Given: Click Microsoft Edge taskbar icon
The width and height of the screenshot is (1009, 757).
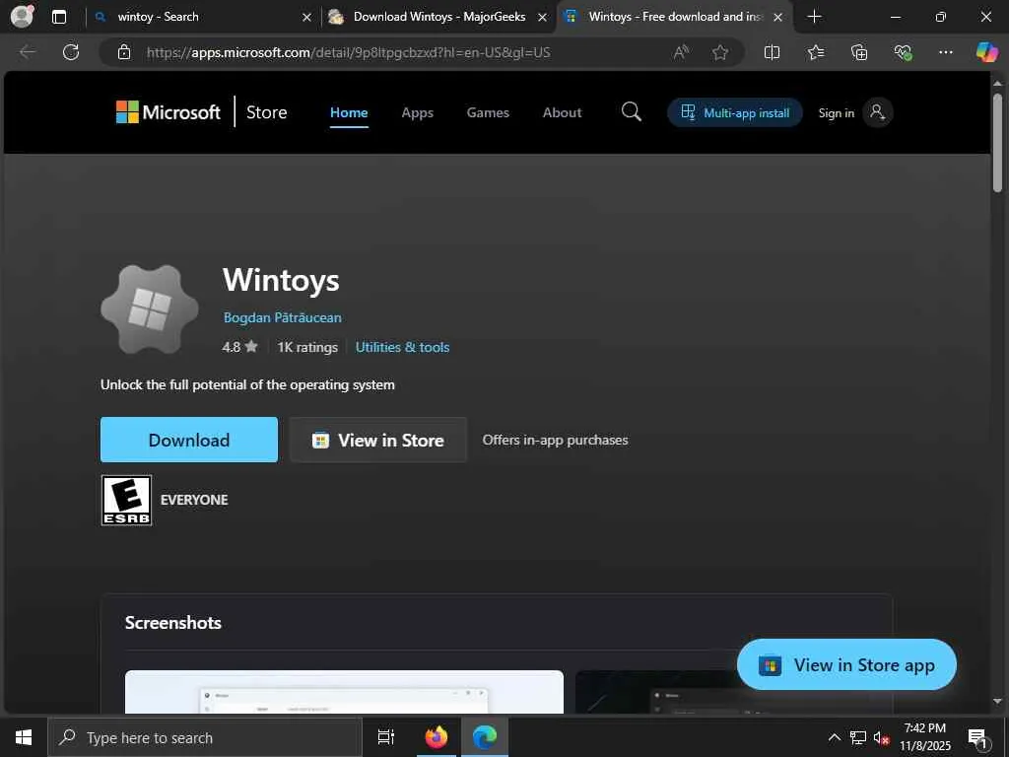Looking at the screenshot, I should 485,737.
